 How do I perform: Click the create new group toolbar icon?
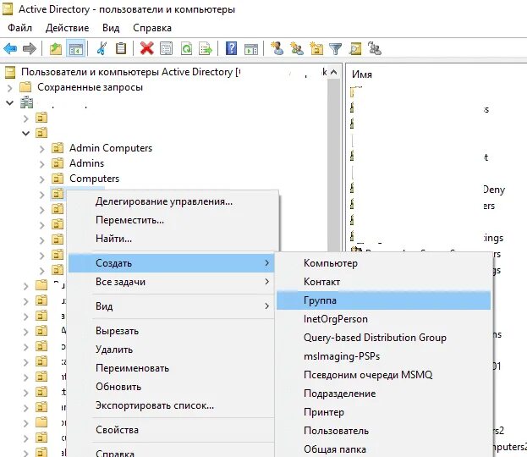click(x=297, y=49)
